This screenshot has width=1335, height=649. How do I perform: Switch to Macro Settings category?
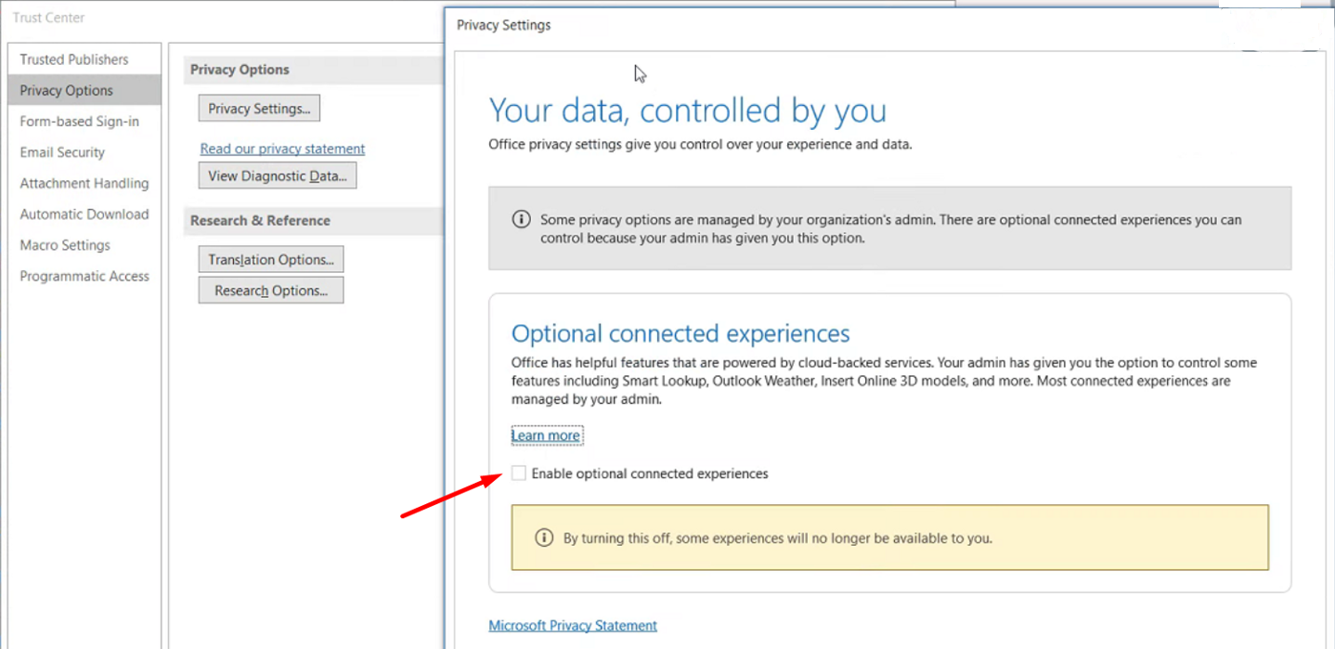(x=65, y=245)
